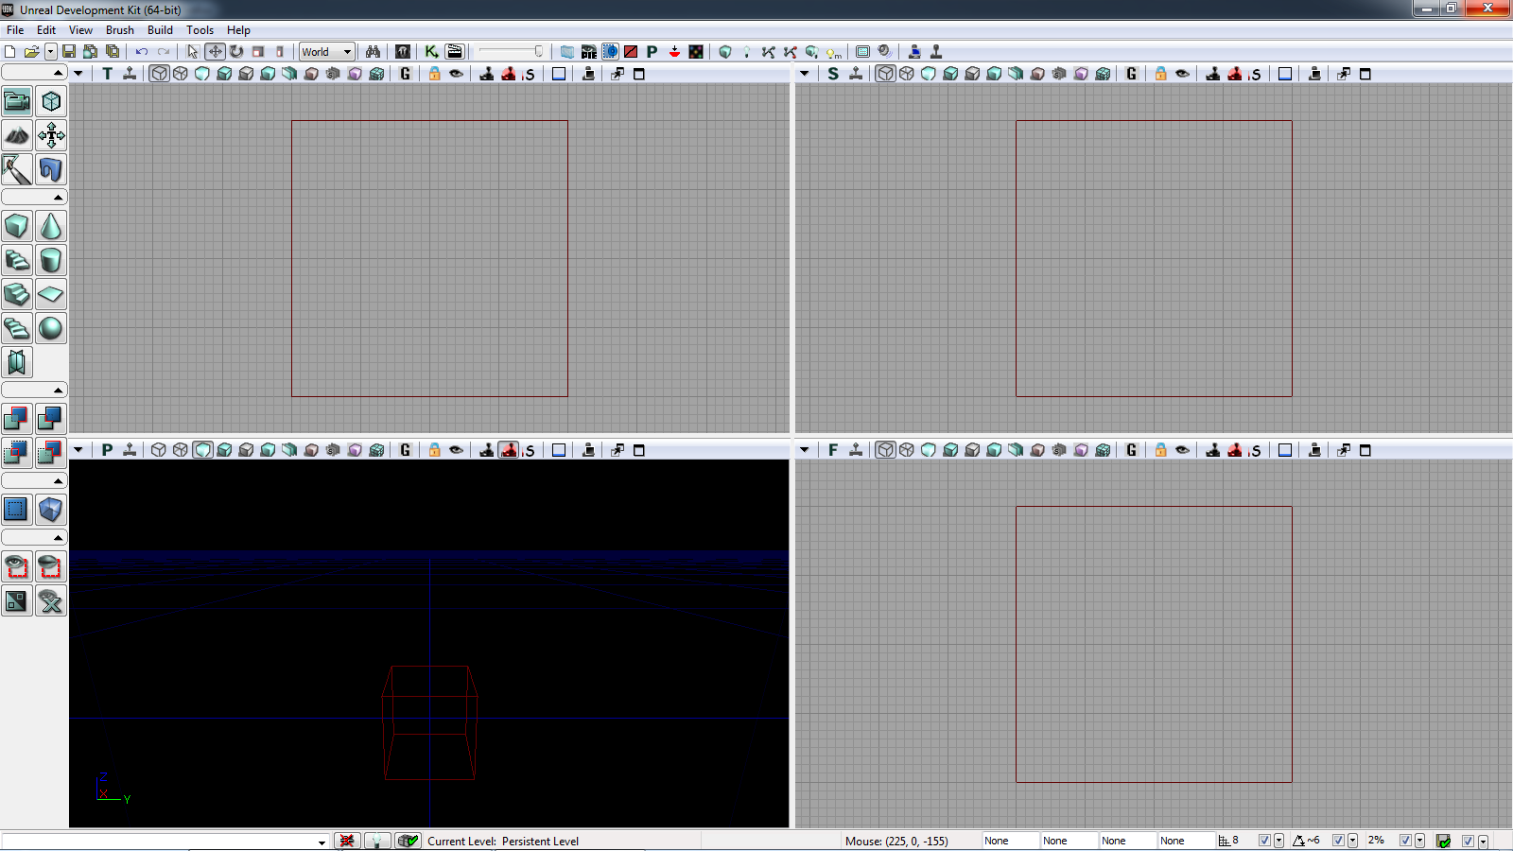Toggle lock camera icon in top-right viewport
Image resolution: width=1513 pixels, height=851 pixels.
coord(1160,74)
